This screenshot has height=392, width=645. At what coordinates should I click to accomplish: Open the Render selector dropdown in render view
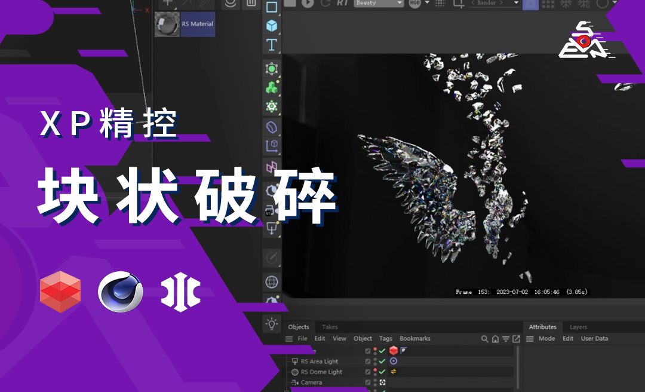click(515, 4)
